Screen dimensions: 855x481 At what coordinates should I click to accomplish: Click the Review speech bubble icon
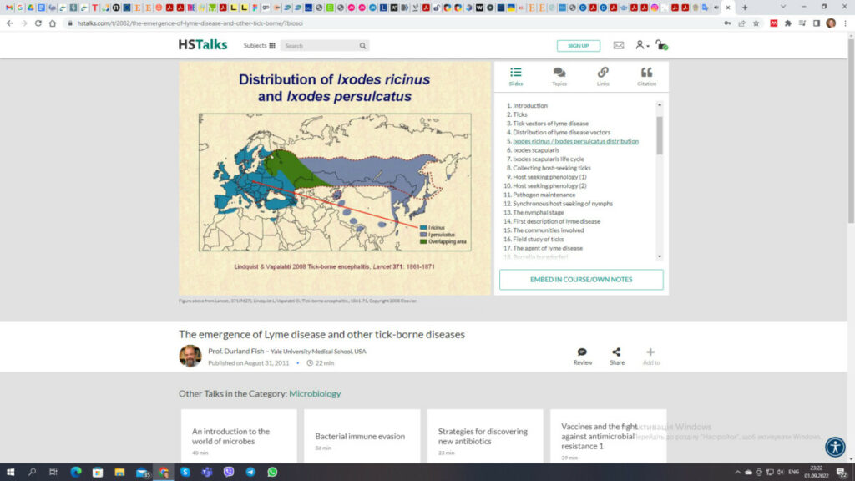click(x=582, y=353)
